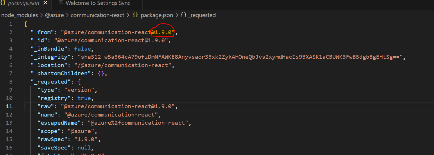Click the null value on line 16

[x=84, y=147]
